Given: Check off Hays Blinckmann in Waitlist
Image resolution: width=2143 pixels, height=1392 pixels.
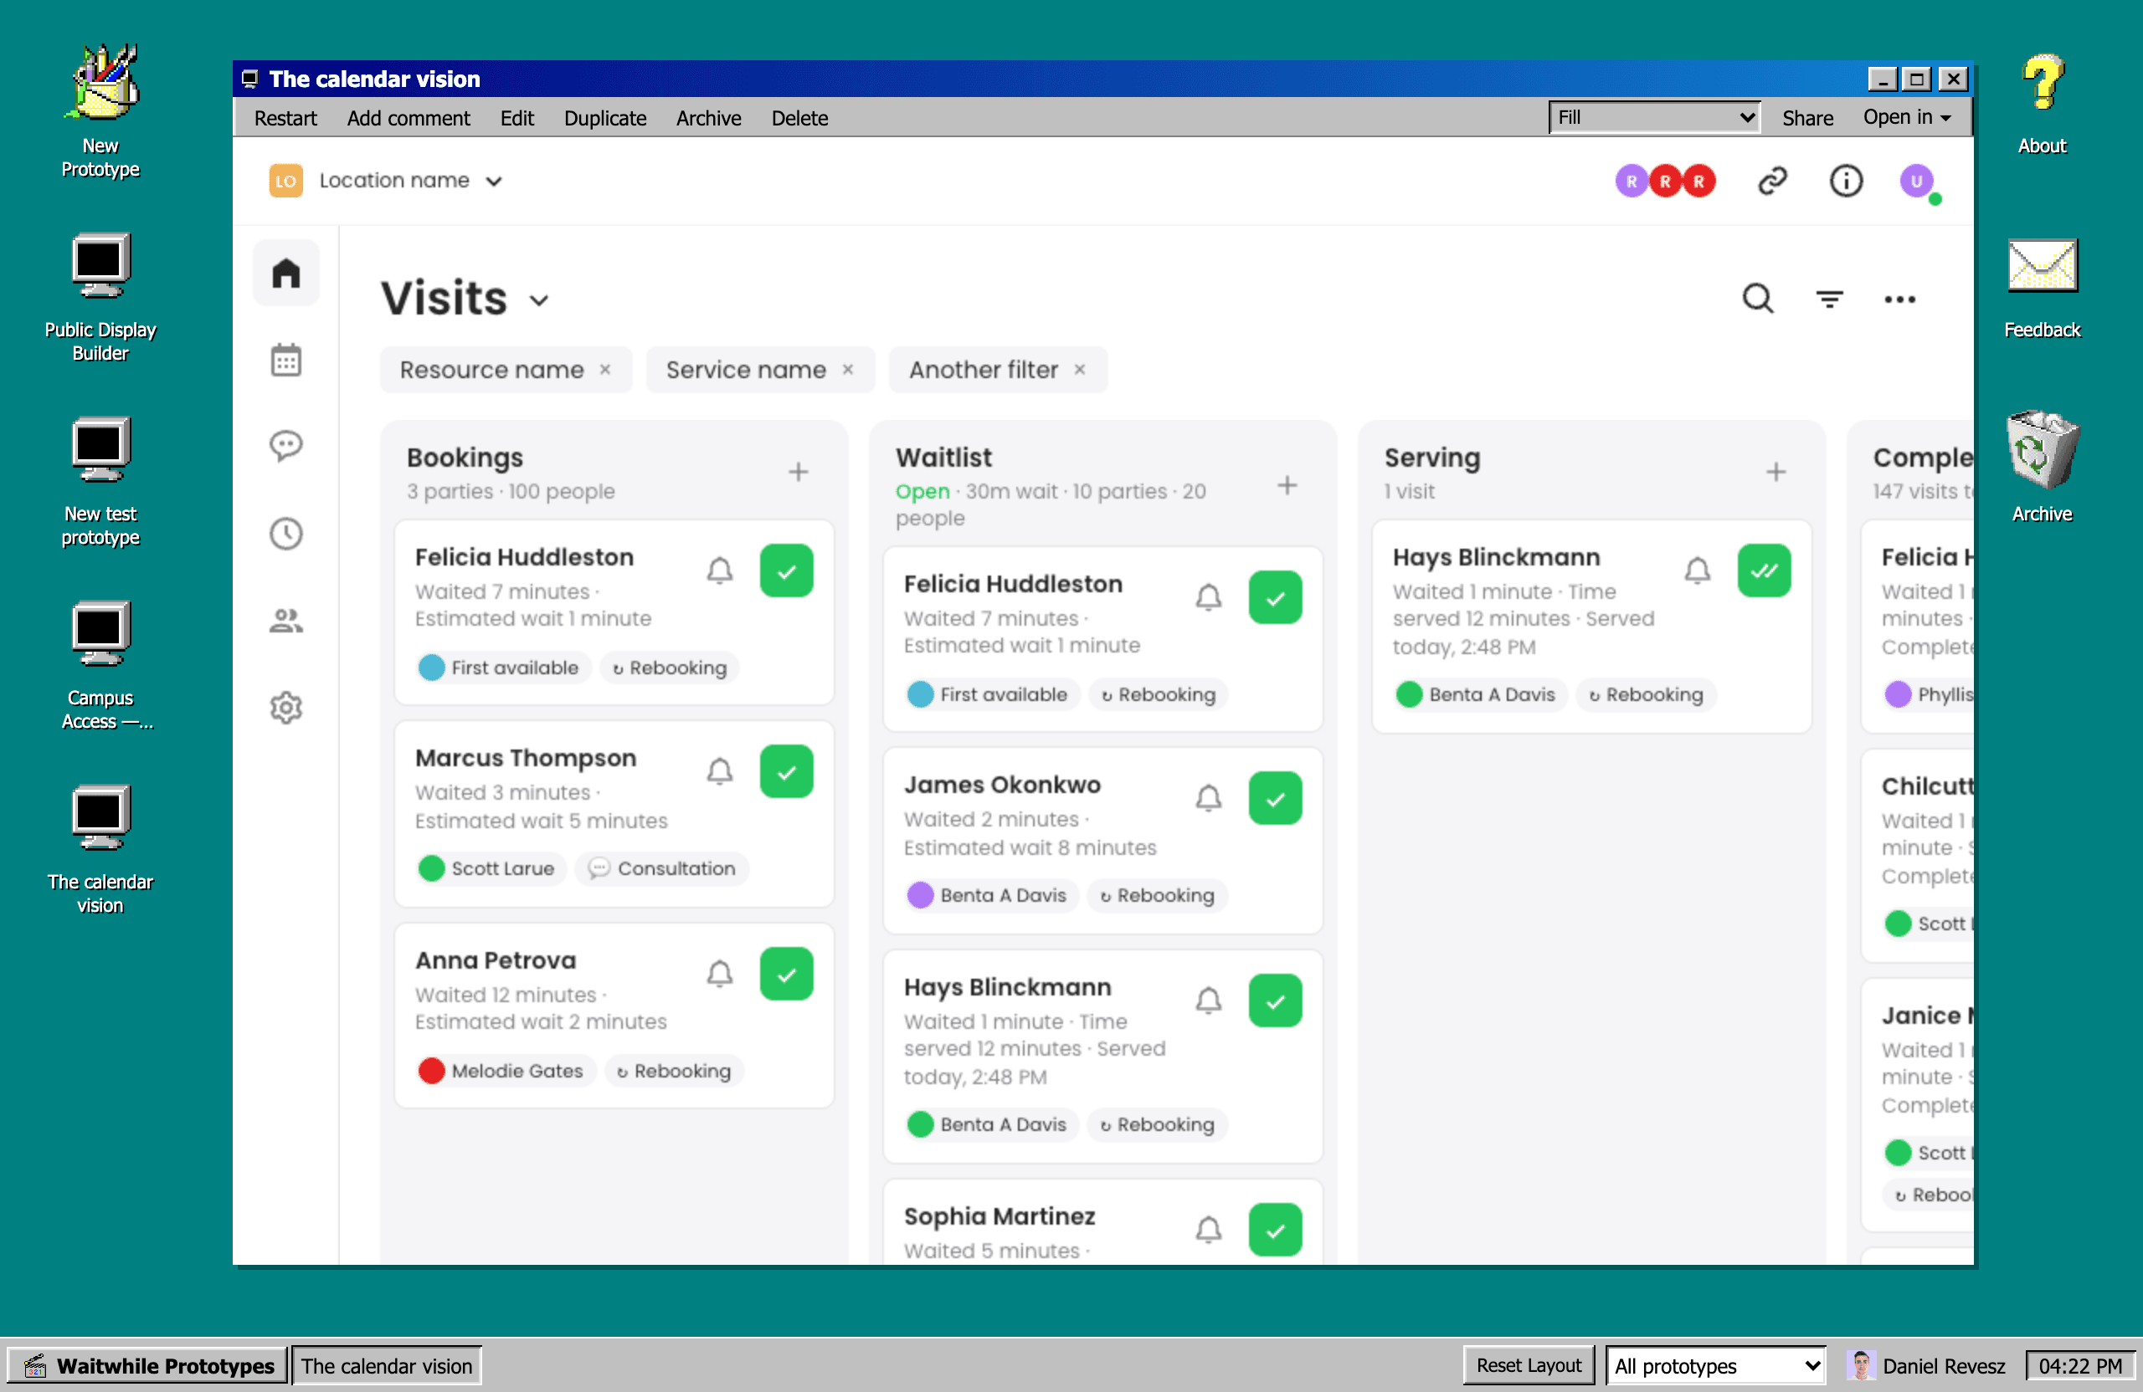Looking at the screenshot, I should (x=1275, y=1000).
